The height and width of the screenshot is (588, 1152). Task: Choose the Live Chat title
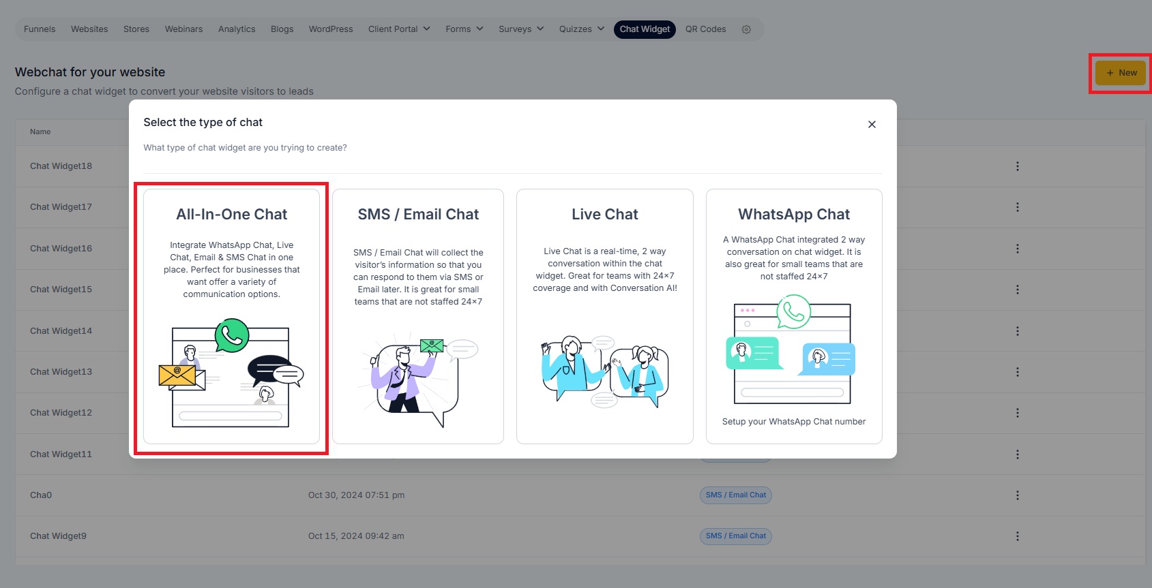point(605,214)
